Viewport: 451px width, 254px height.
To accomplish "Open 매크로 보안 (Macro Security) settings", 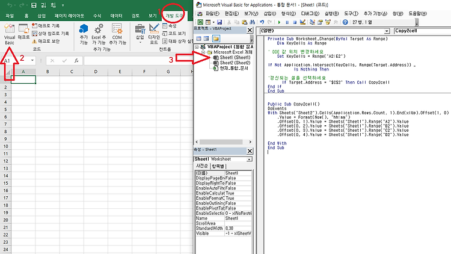I will 46,41.
